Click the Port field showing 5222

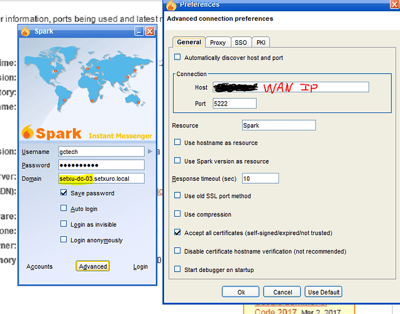pyautogui.click(x=235, y=104)
